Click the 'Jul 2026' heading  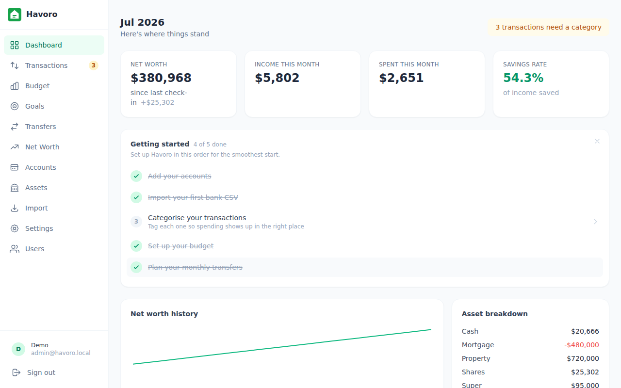pos(142,22)
